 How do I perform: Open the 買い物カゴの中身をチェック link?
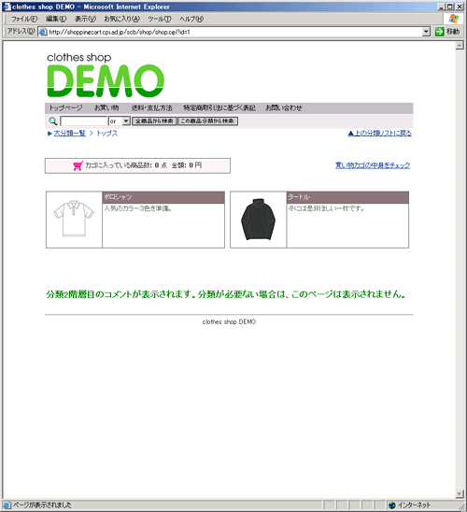point(373,165)
